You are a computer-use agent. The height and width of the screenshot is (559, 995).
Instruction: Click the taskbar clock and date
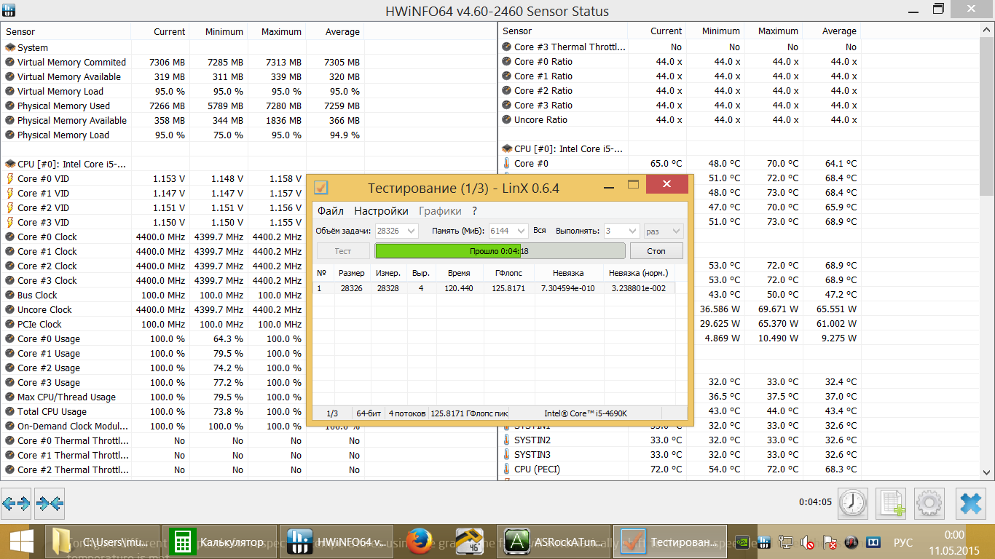[953, 542]
